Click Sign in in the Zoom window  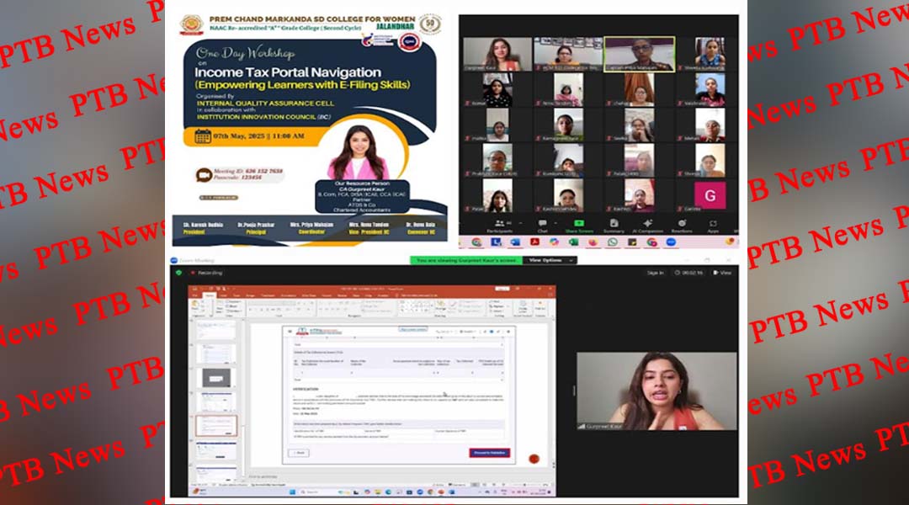click(x=655, y=273)
